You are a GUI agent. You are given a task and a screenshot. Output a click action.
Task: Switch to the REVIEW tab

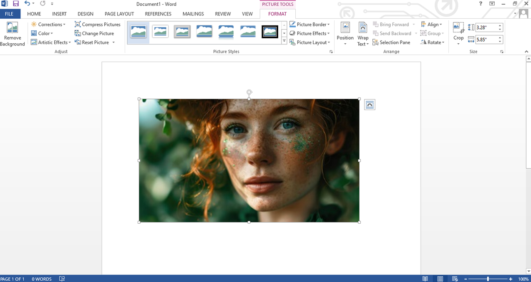click(x=223, y=14)
